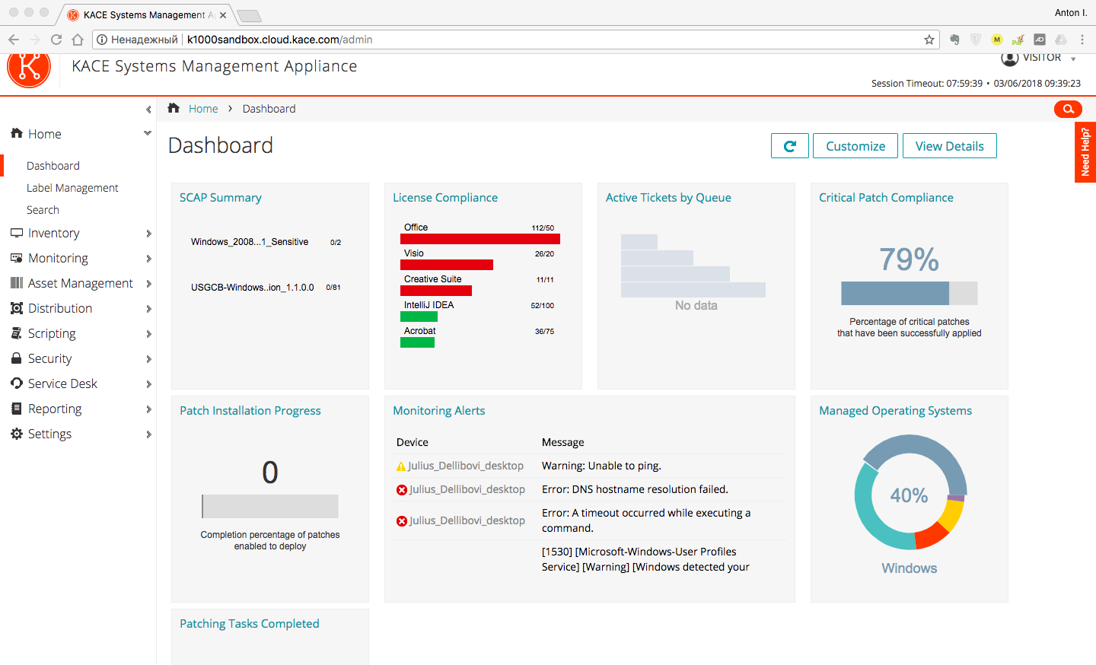Click the error icon beside DNS hostname alert
Viewport: 1096px width, 665px height.
[402, 490]
